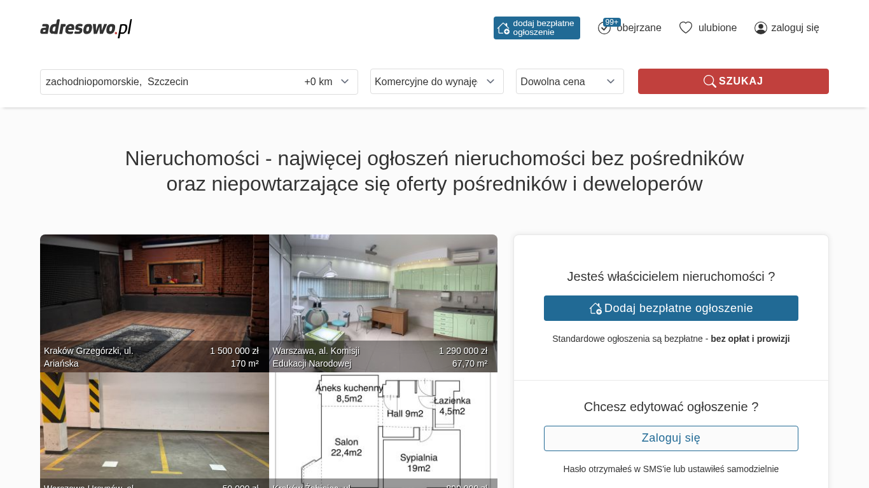Click the heart favorites icon

[x=685, y=28]
